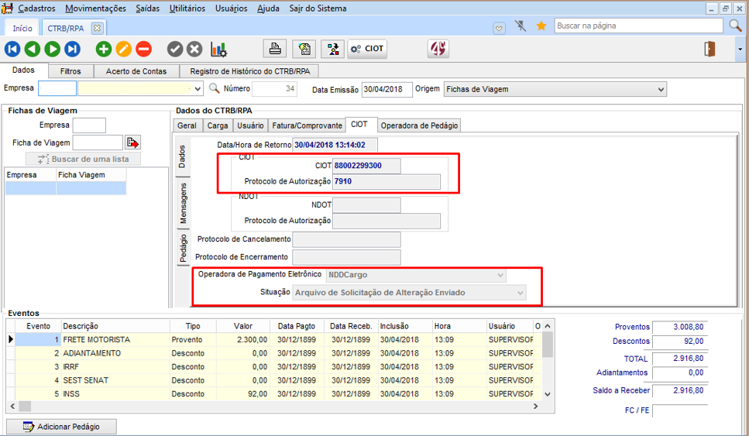The height and width of the screenshot is (436, 749).
Task: Go to the last record icon
Action: (72, 49)
